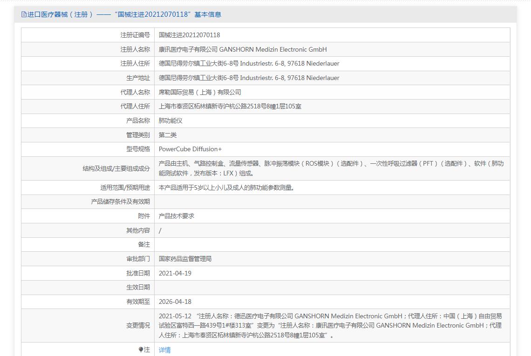Click the 代理人住所 label
This screenshot has height=356, width=531.
coord(135,106)
